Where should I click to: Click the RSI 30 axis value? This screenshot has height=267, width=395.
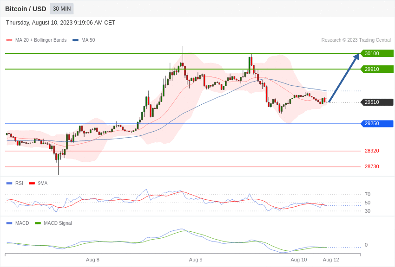pyautogui.click(x=368, y=211)
